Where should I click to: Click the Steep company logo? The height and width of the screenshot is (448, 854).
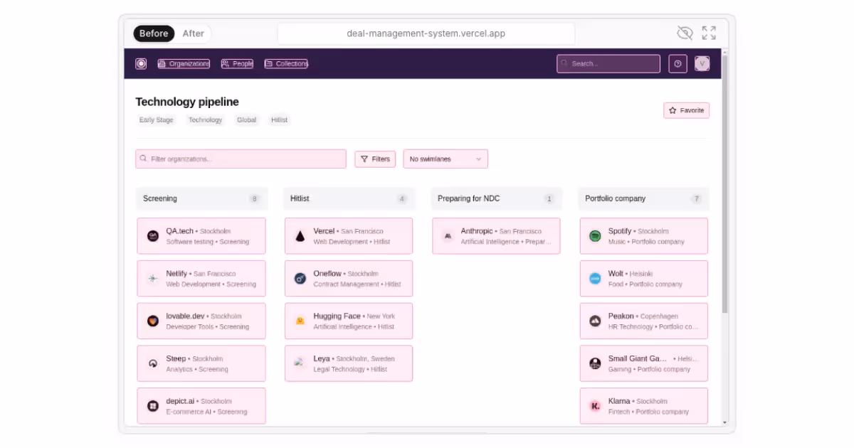[152, 363]
